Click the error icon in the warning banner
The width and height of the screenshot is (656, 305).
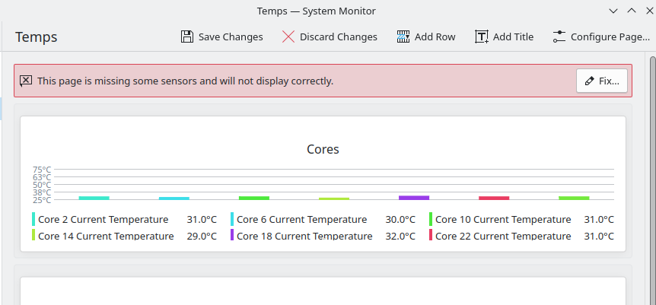pos(26,80)
